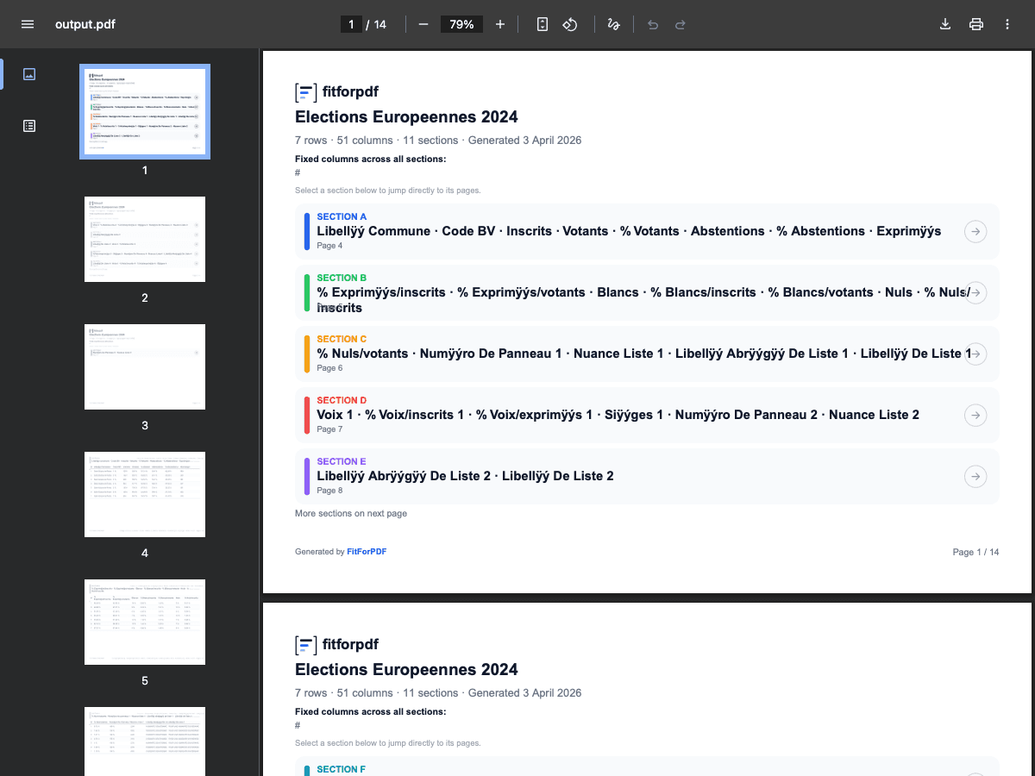Select page 2 thumbnail
The height and width of the screenshot is (776, 1035).
145,239
